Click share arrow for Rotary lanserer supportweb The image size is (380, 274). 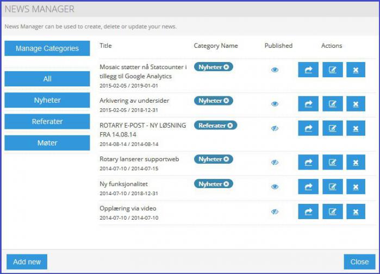tap(308, 162)
